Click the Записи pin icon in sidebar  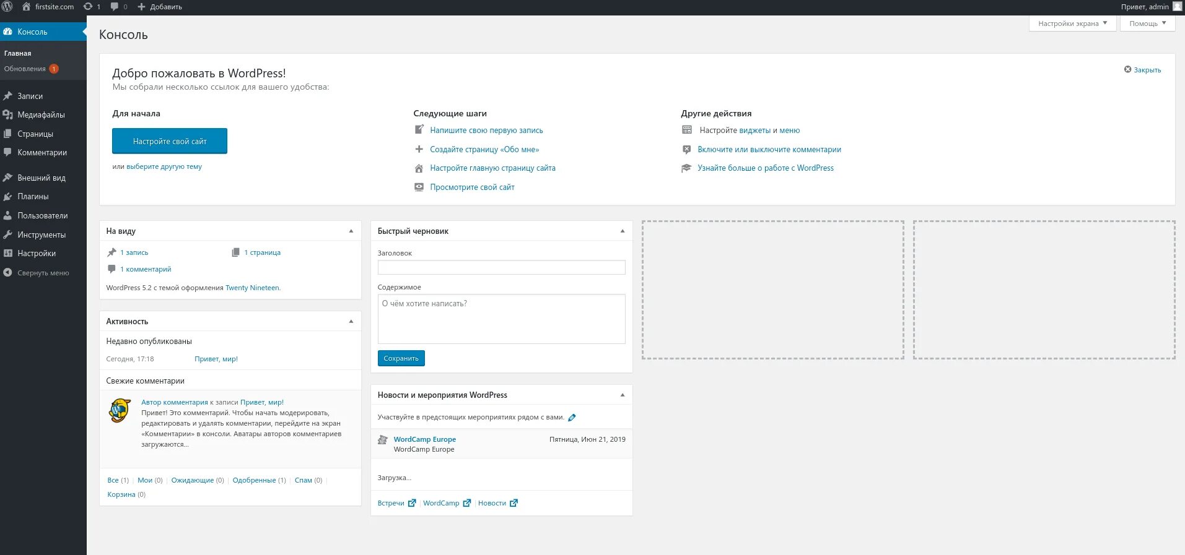point(7,96)
